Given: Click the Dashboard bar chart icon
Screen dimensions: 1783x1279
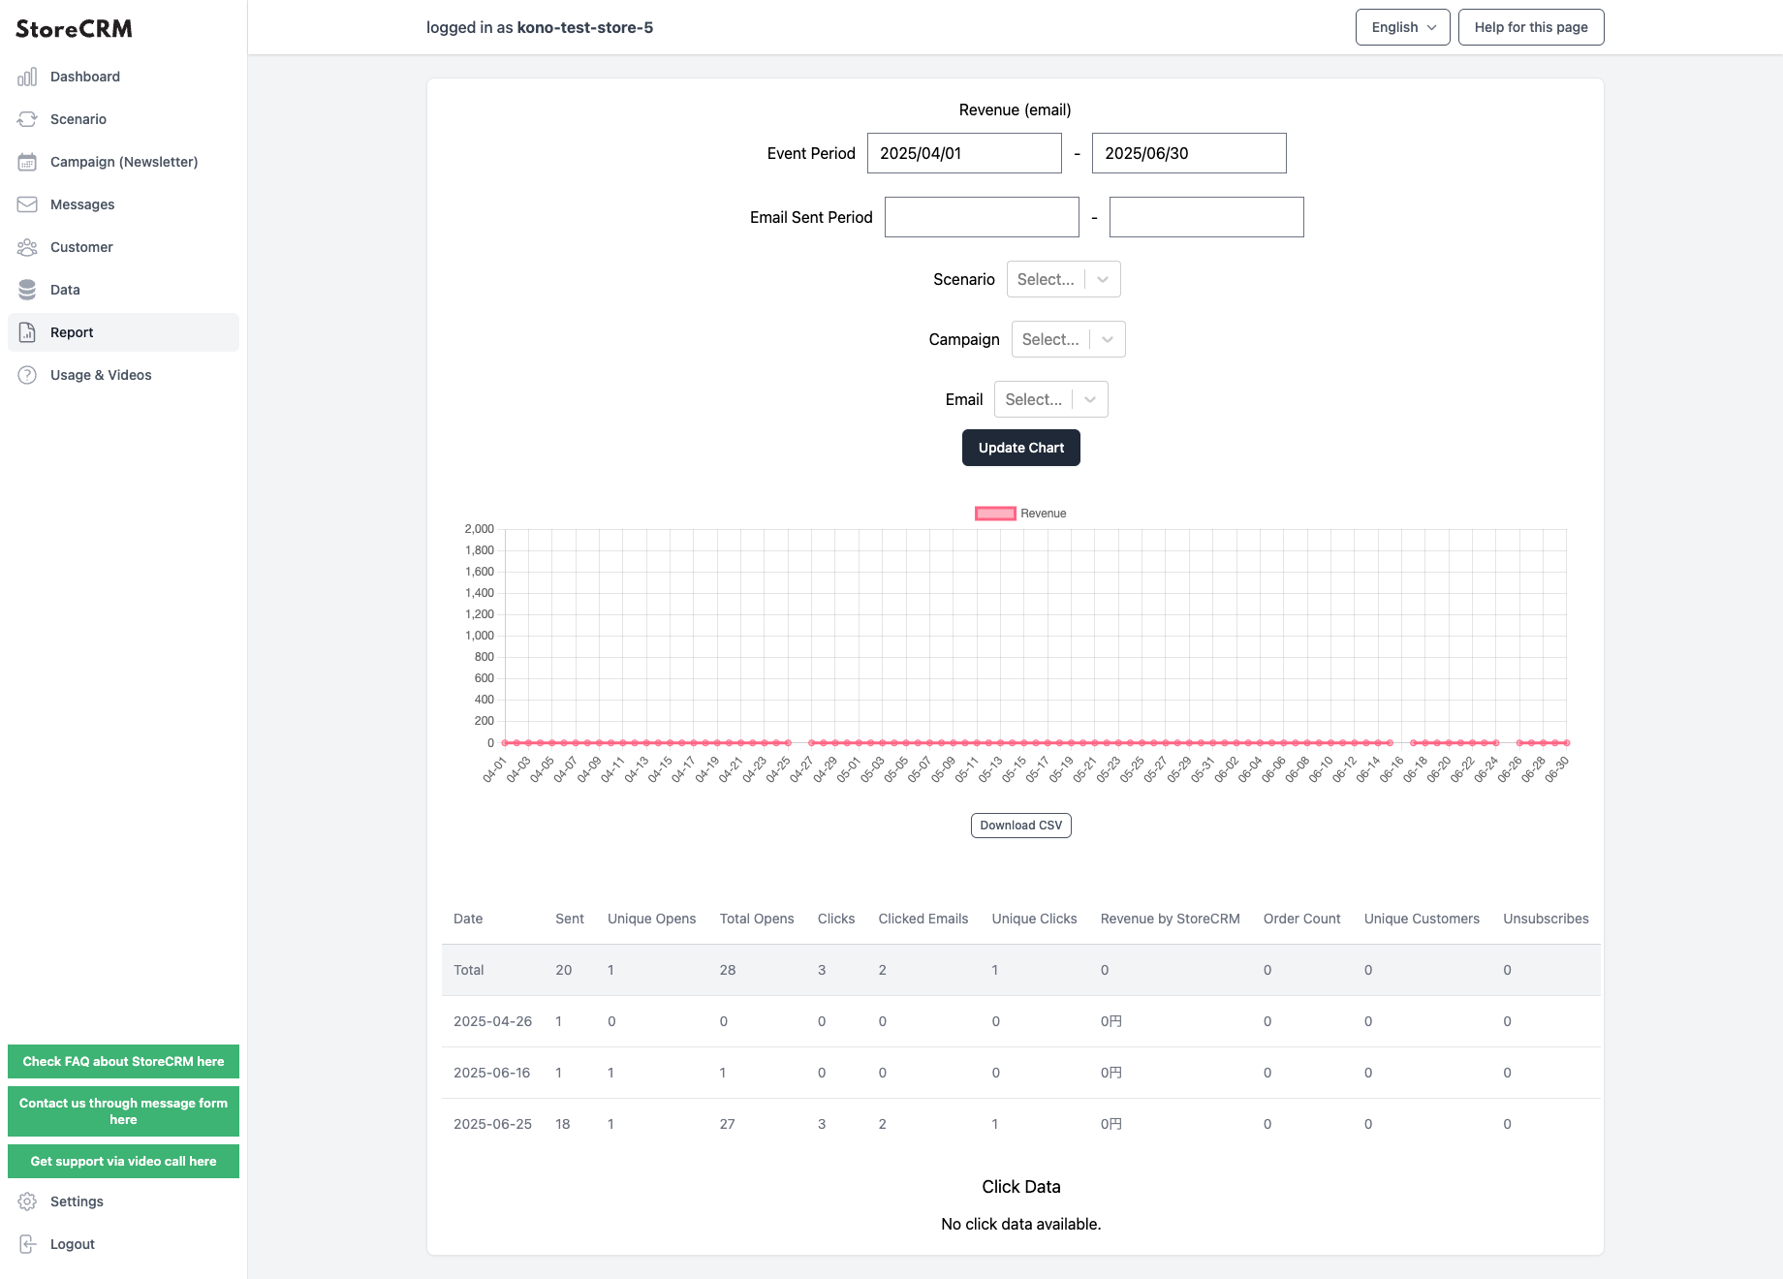Looking at the screenshot, I should tap(27, 77).
